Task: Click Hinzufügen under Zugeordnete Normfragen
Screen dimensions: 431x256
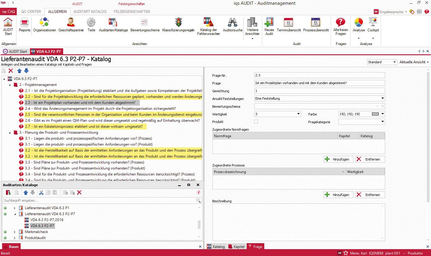Action: [x=338, y=159]
